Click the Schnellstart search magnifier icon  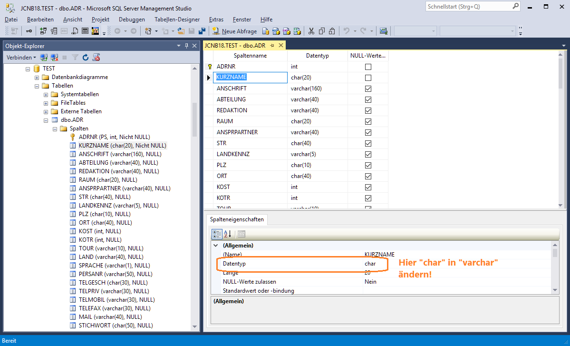click(x=515, y=6)
